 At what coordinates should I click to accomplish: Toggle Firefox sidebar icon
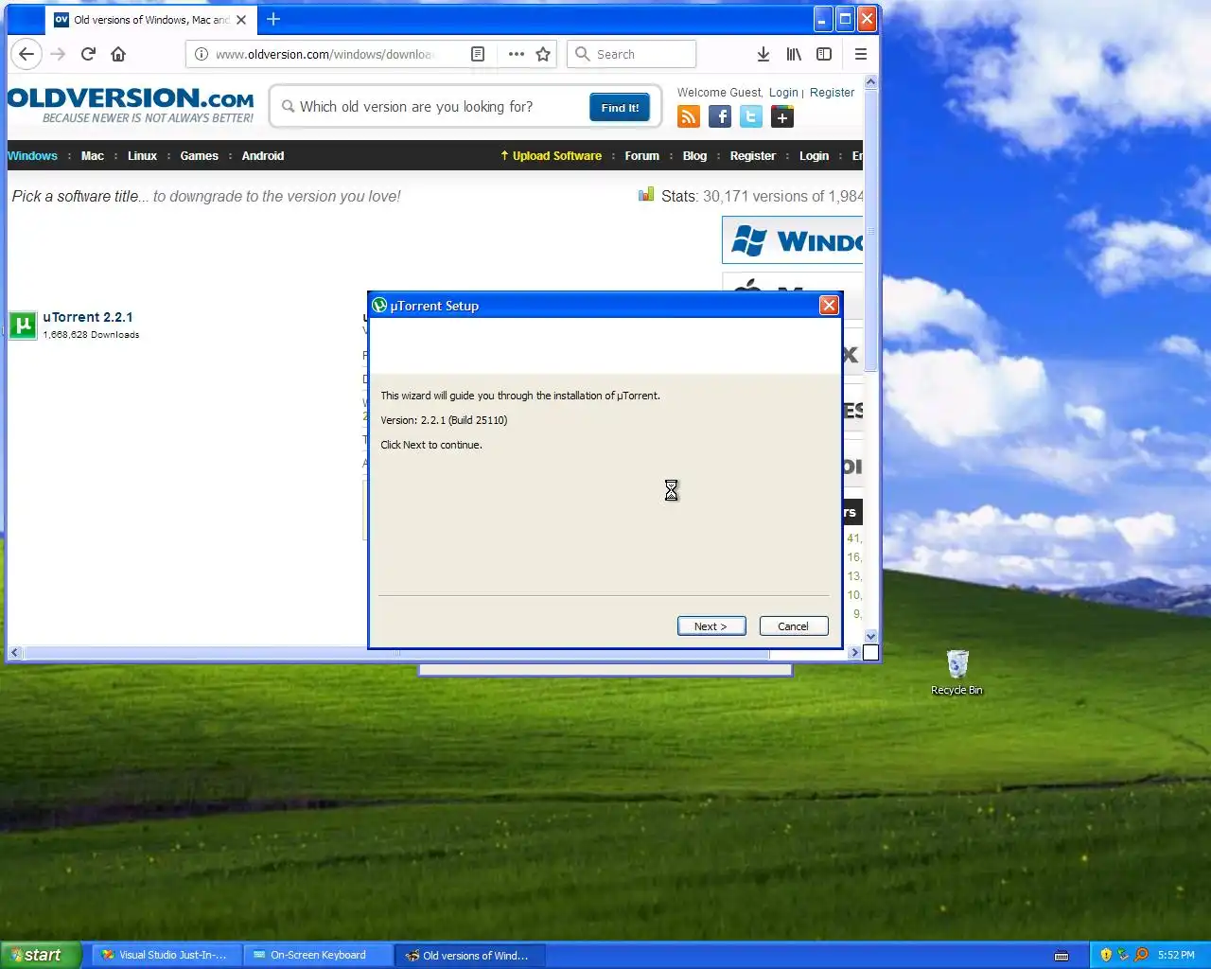824,54
